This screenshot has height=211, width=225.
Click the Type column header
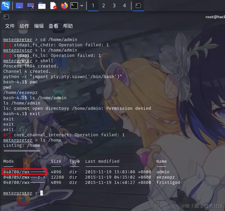click(x=75, y=161)
